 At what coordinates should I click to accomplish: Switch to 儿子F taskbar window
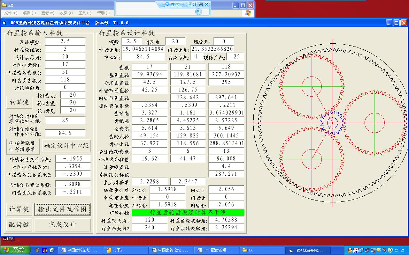127,250
